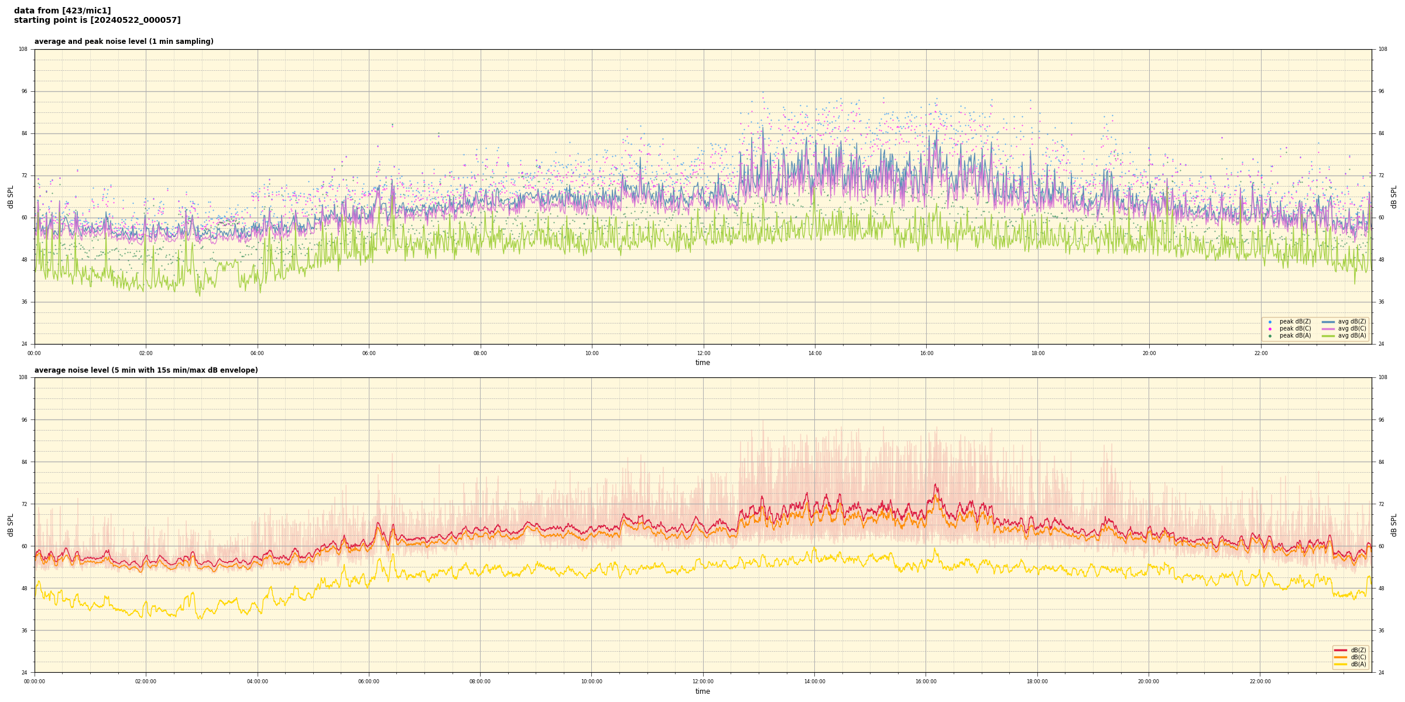
Task: Click the top chart title 'average and peak noise level'
Action: [x=124, y=42]
